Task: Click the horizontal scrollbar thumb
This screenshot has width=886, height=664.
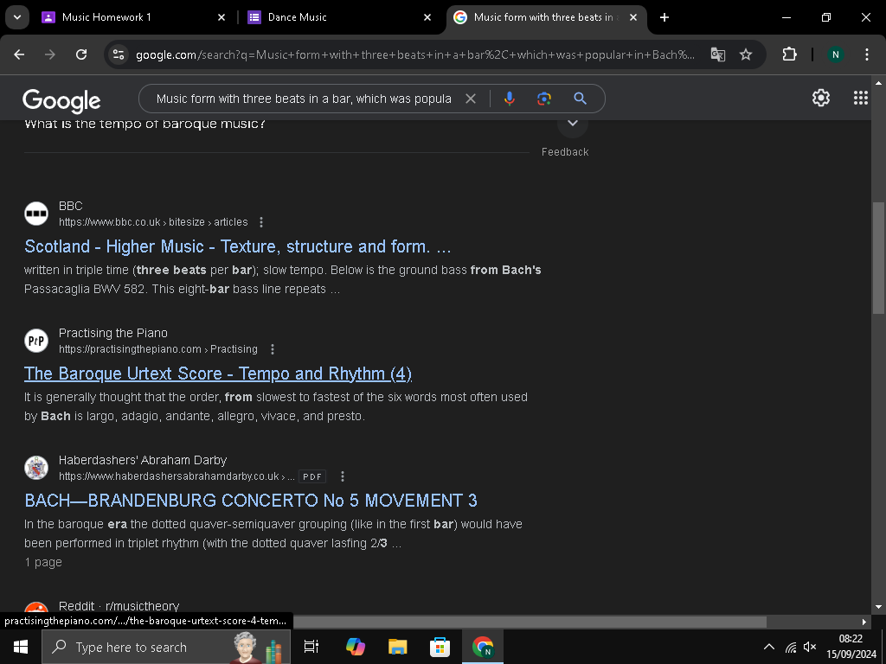Action: pyautogui.click(x=530, y=622)
